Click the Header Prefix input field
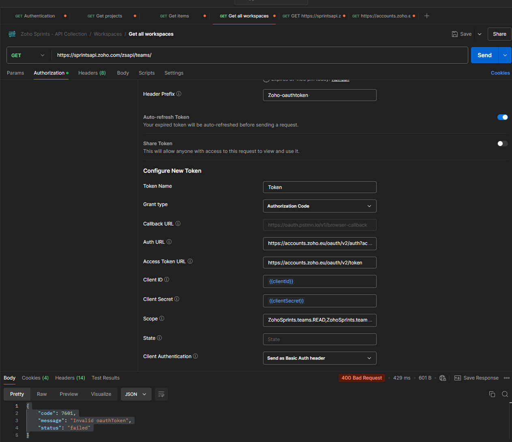 point(320,95)
